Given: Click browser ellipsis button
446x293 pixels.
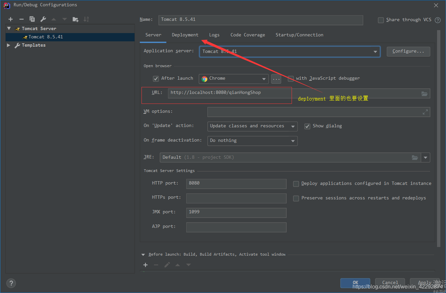Looking at the screenshot, I should tap(276, 79).
